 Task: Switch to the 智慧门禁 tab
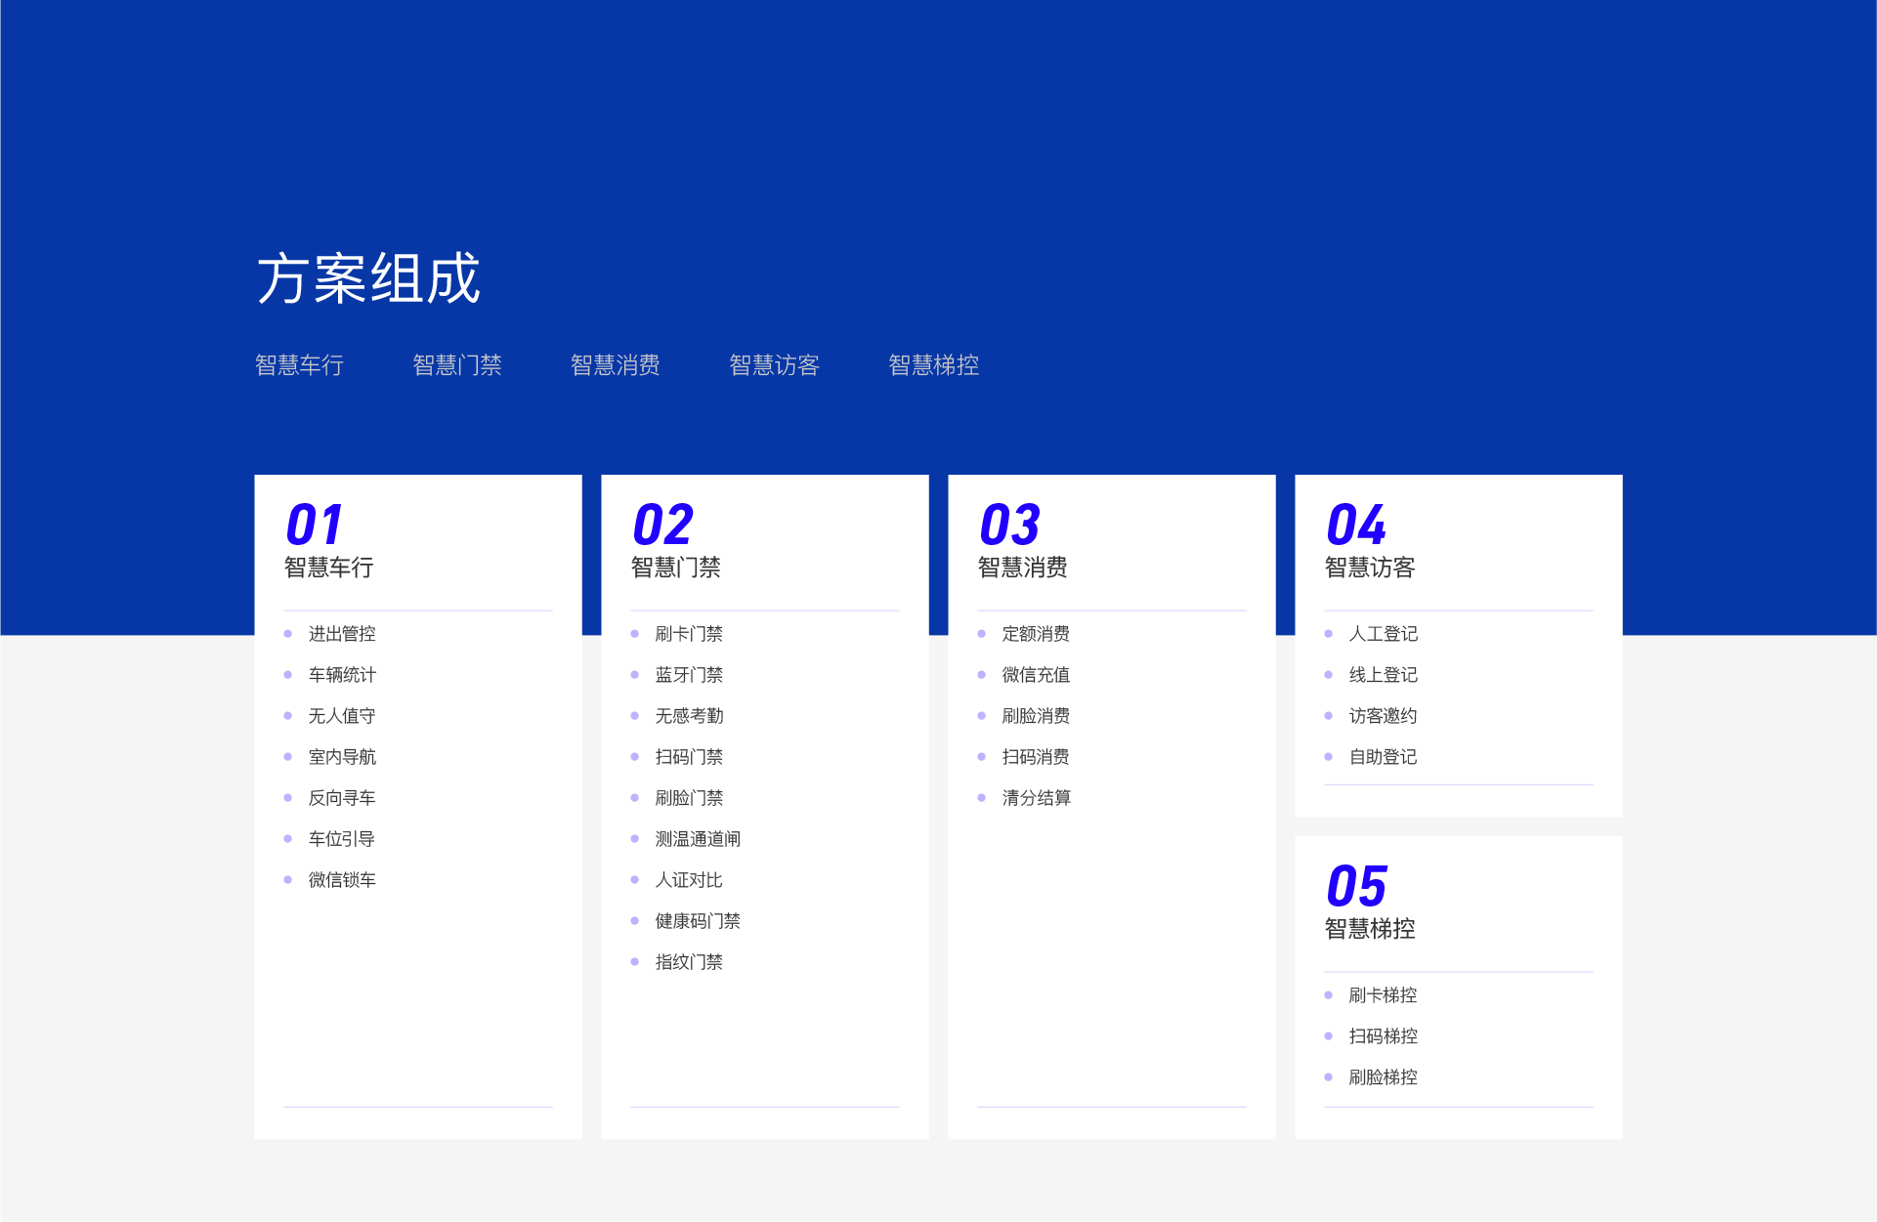[457, 365]
